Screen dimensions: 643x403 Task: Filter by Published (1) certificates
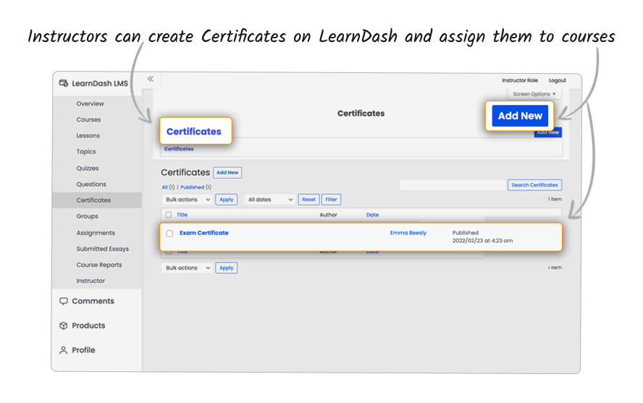point(196,187)
